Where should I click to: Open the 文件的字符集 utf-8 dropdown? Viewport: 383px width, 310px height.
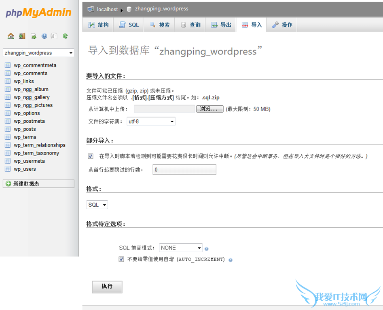[x=151, y=121]
